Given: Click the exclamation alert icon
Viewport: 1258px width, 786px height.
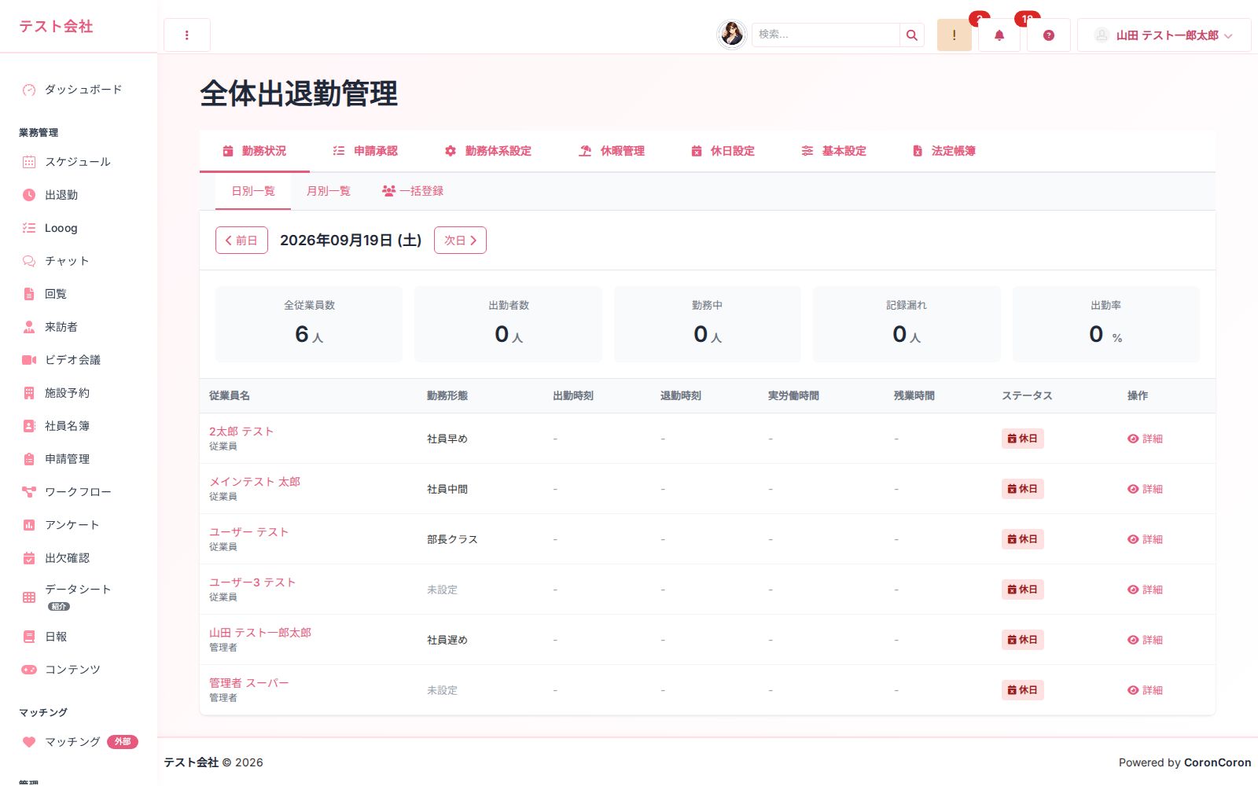Looking at the screenshot, I should (954, 35).
